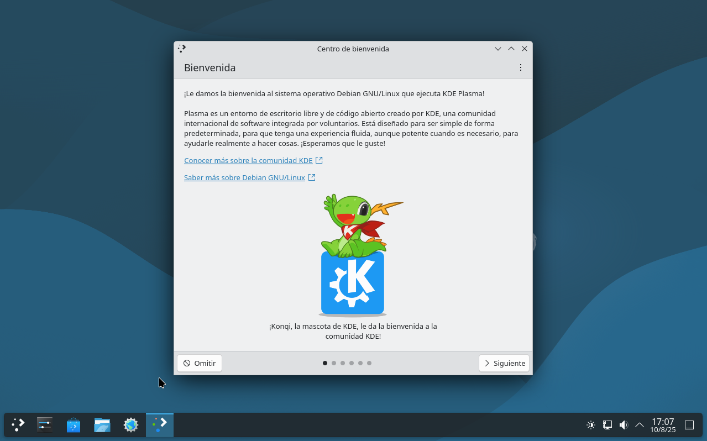
Task: Open the three-dot menu beside Bienvenida
Action: tap(520, 67)
